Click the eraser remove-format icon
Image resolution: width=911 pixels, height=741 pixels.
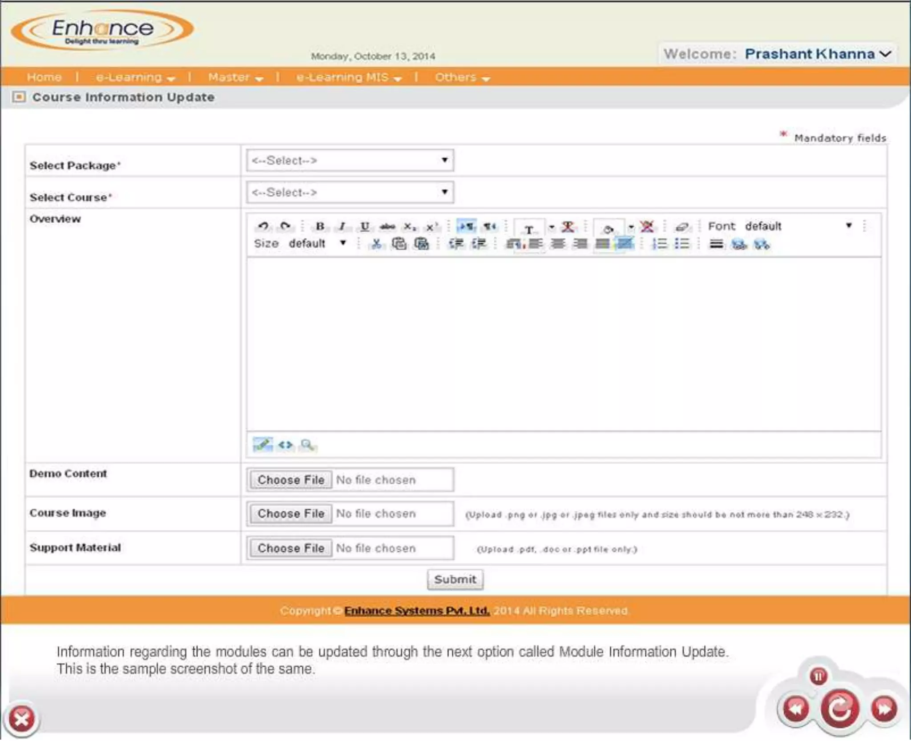pos(681,227)
